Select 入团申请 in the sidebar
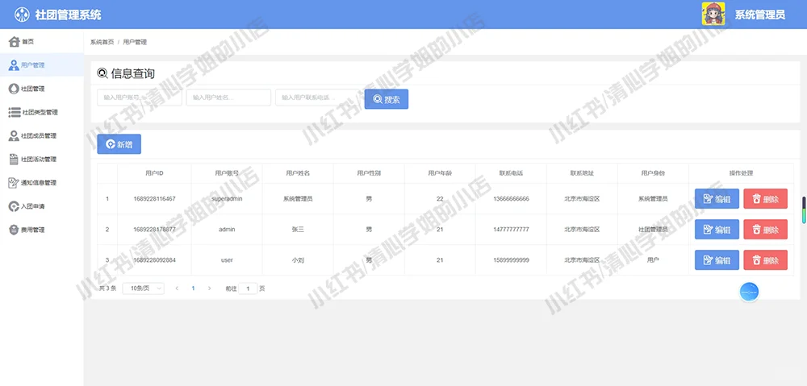807x386 pixels. [x=42, y=206]
